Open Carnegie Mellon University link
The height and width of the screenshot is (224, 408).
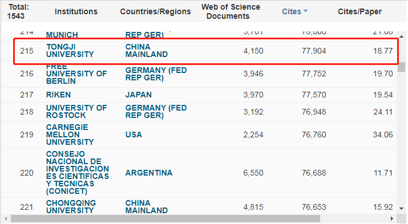[x=70, y=135]
